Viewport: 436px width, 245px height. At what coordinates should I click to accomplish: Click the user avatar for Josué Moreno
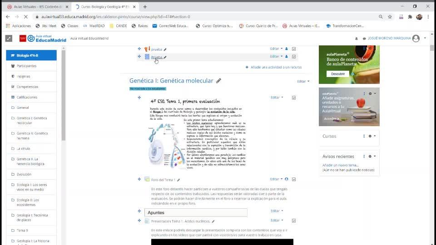pos(416,38)
